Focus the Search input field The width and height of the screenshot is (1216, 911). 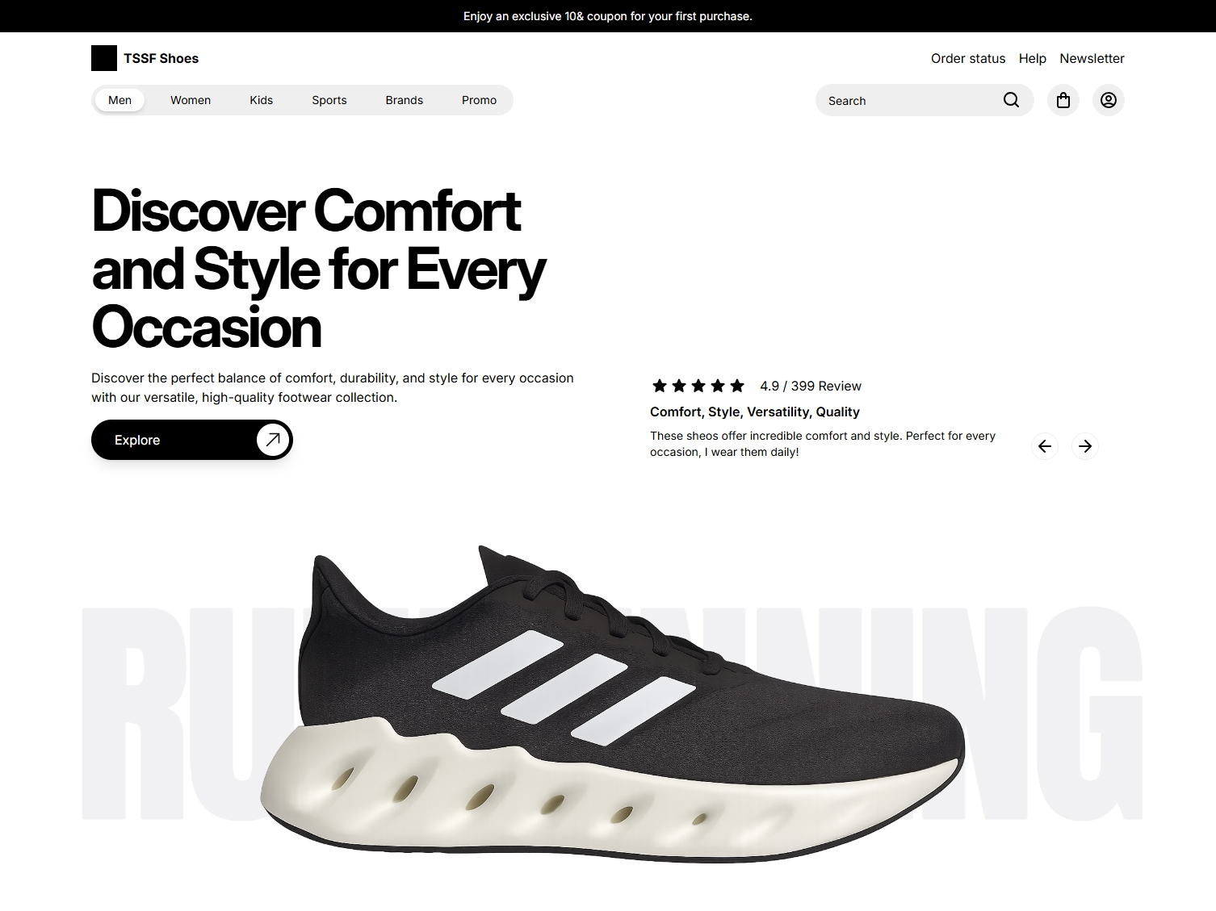[x=911, y=100]
